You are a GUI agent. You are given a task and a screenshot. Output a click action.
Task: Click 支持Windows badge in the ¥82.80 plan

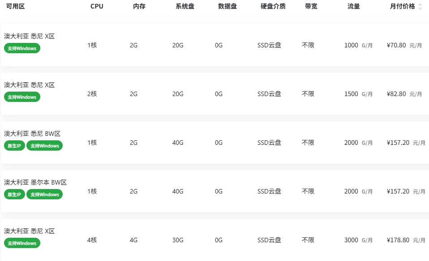tap(22, 97)
